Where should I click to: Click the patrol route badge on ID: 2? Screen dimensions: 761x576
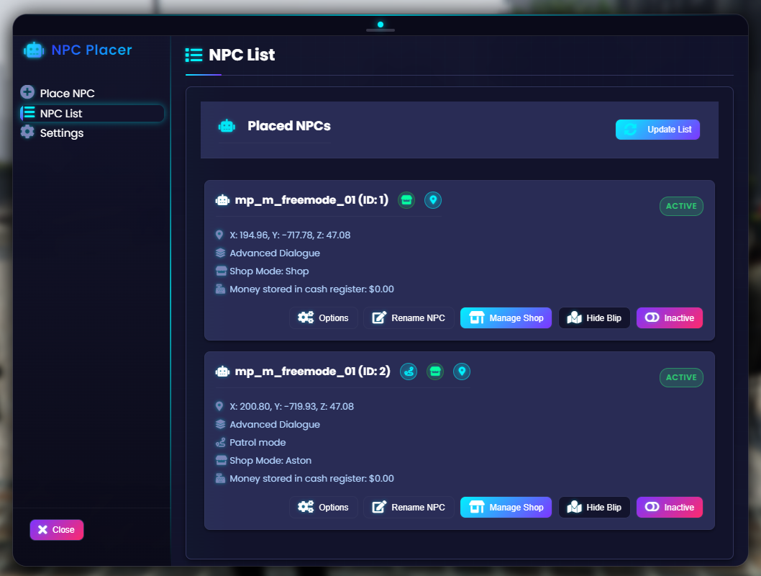[409, 372]
